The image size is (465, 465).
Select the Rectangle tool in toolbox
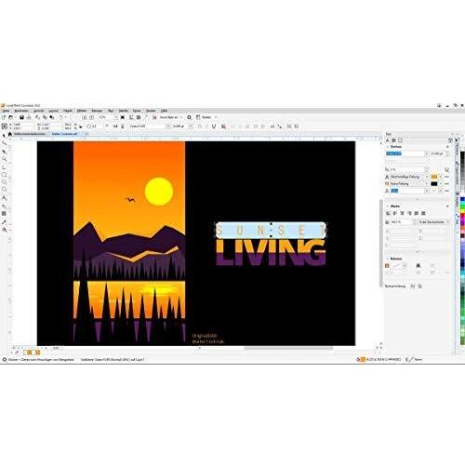[x=4, y=175]
